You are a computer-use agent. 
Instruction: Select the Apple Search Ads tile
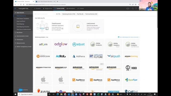pyautogui.click(x=61, y=80)
